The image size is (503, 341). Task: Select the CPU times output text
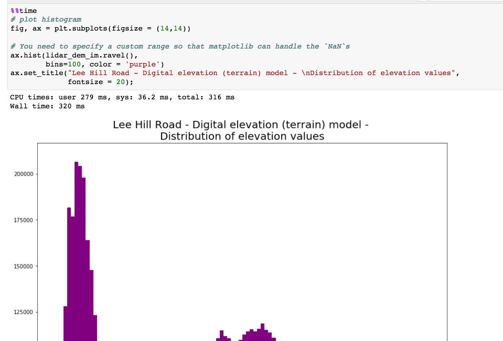(122, 97)
